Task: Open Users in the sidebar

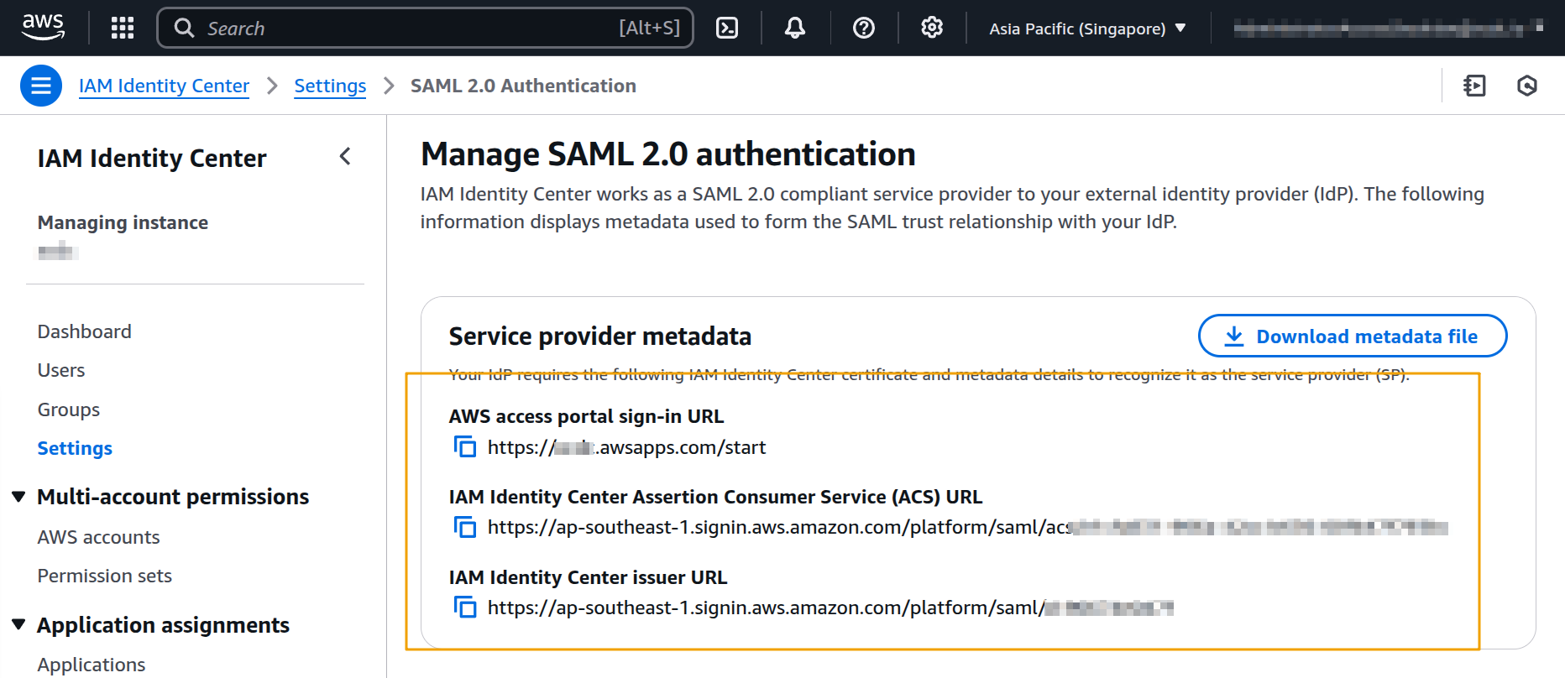Action: click(61, 370)
